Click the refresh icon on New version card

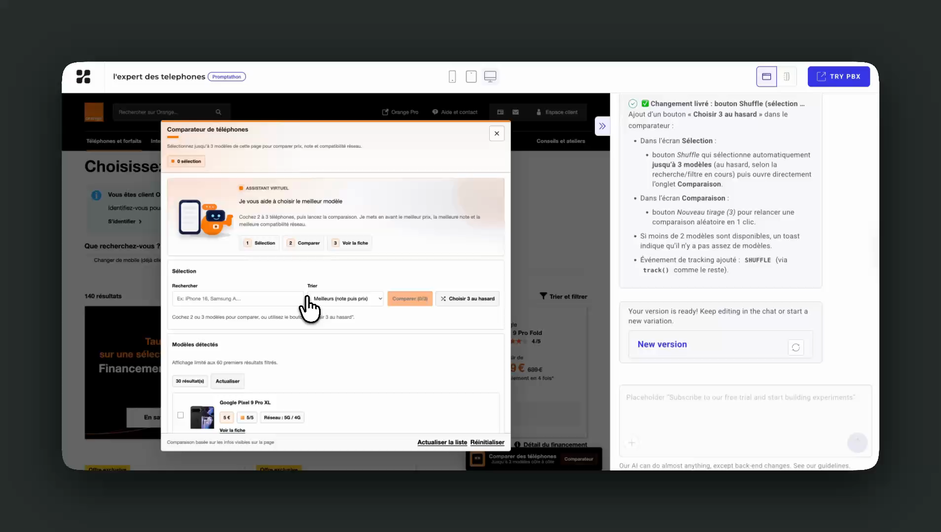(x=796, y=347)
